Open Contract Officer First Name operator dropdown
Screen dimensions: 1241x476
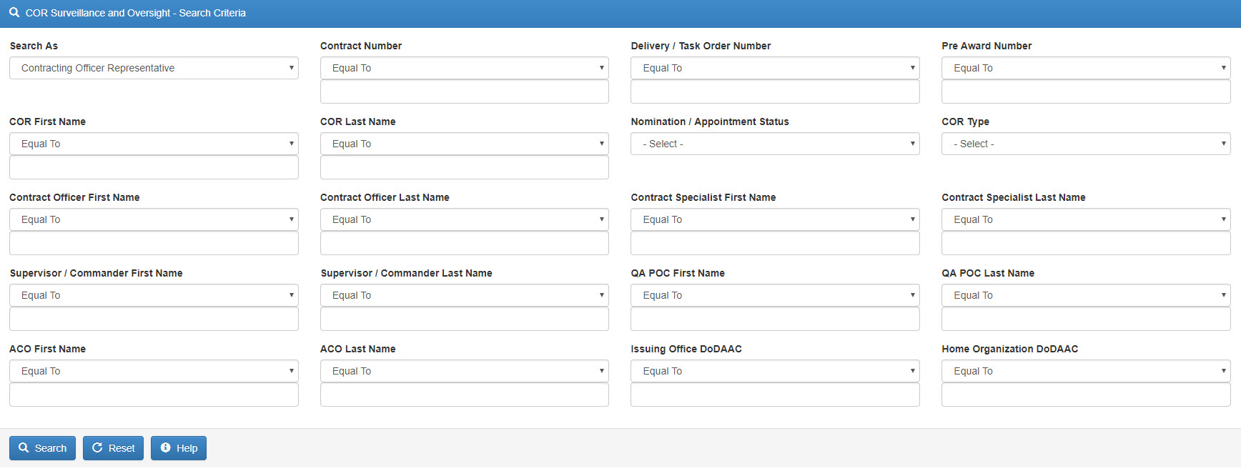tap(154, 219)
